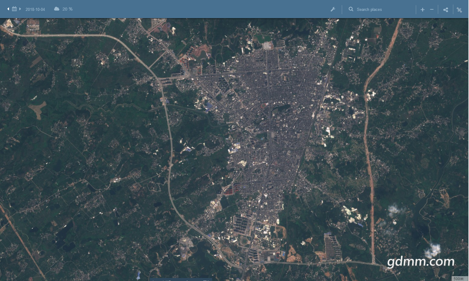The width and height of the screenshot is (469, 281).
Task: Click the 2018-10-04 date label
Action: [x=35, y=9]
